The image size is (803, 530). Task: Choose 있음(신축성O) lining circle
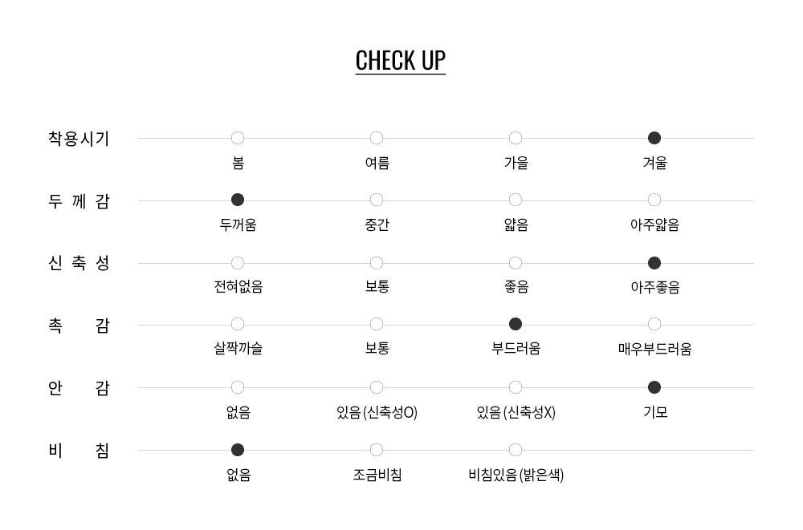pyautogui.click(x=377, y=387)
